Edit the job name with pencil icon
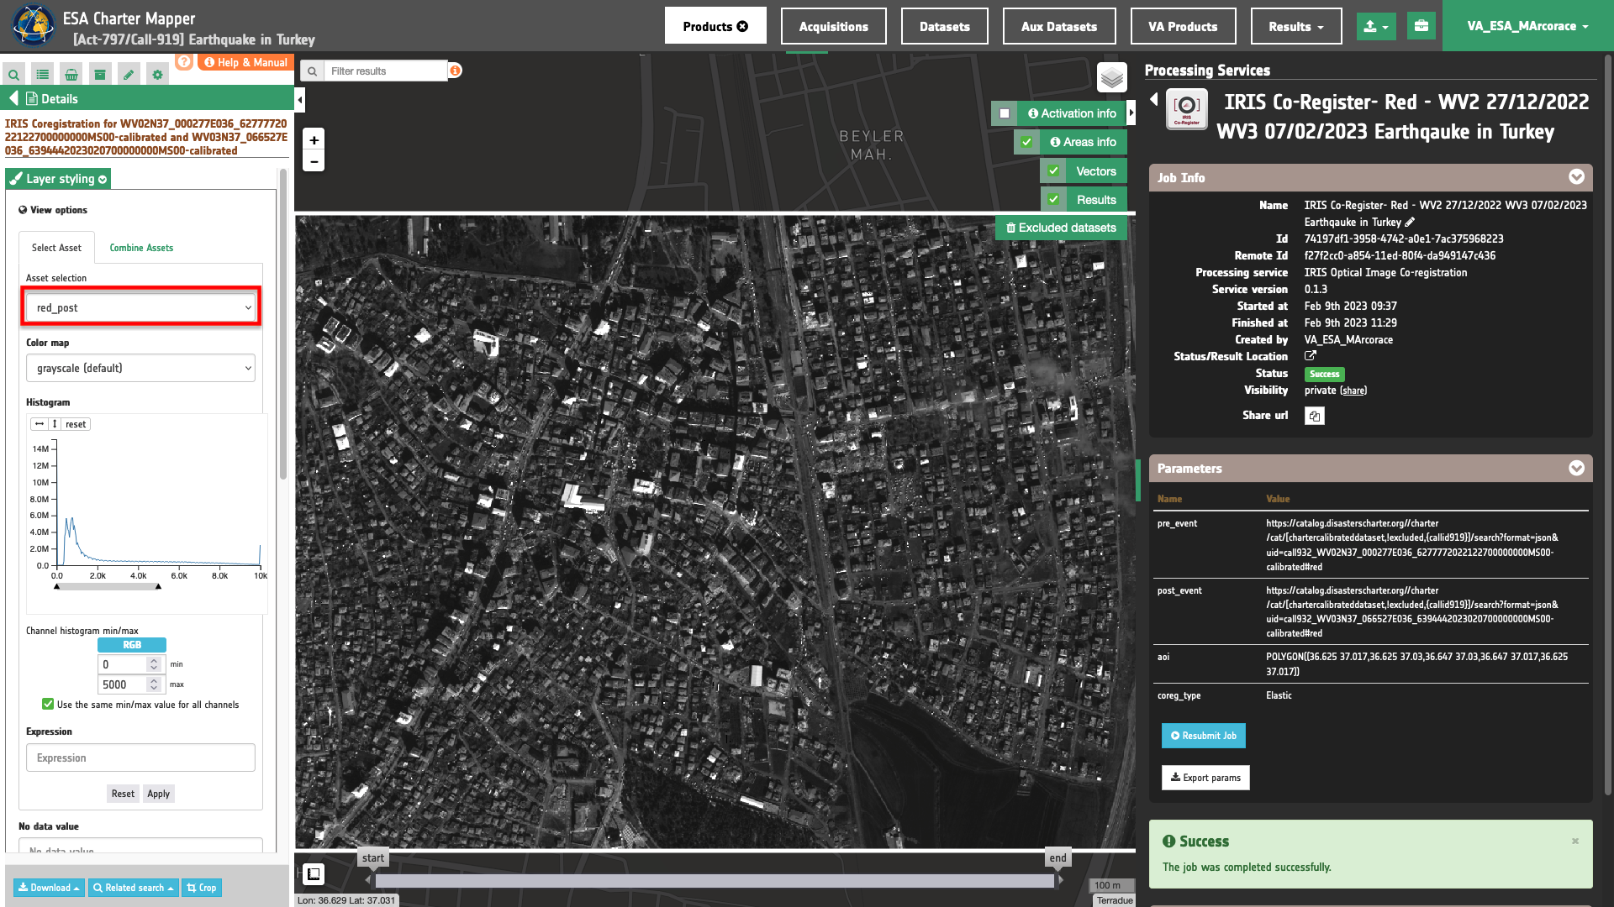This screenshot has width=1614, height=907. [1410, 223]
